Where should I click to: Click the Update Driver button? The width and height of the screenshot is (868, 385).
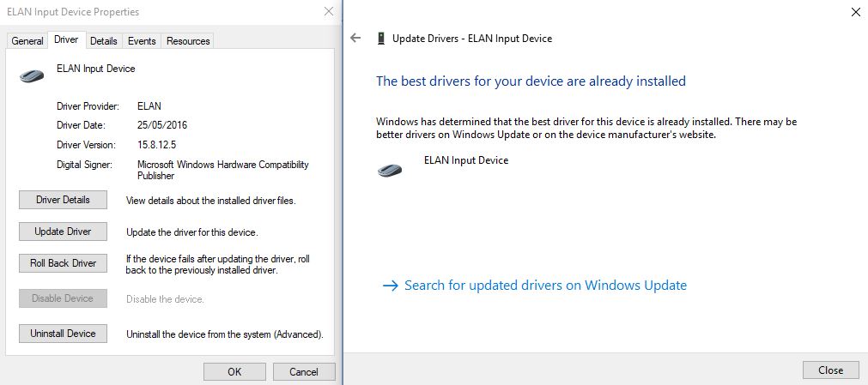tap(64, 232)
